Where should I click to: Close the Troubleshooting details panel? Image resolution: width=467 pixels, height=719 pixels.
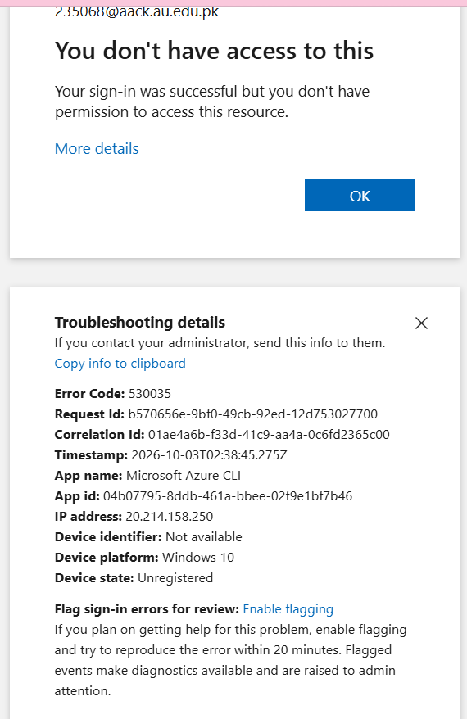pyautogui.click(x=421, y=323)
